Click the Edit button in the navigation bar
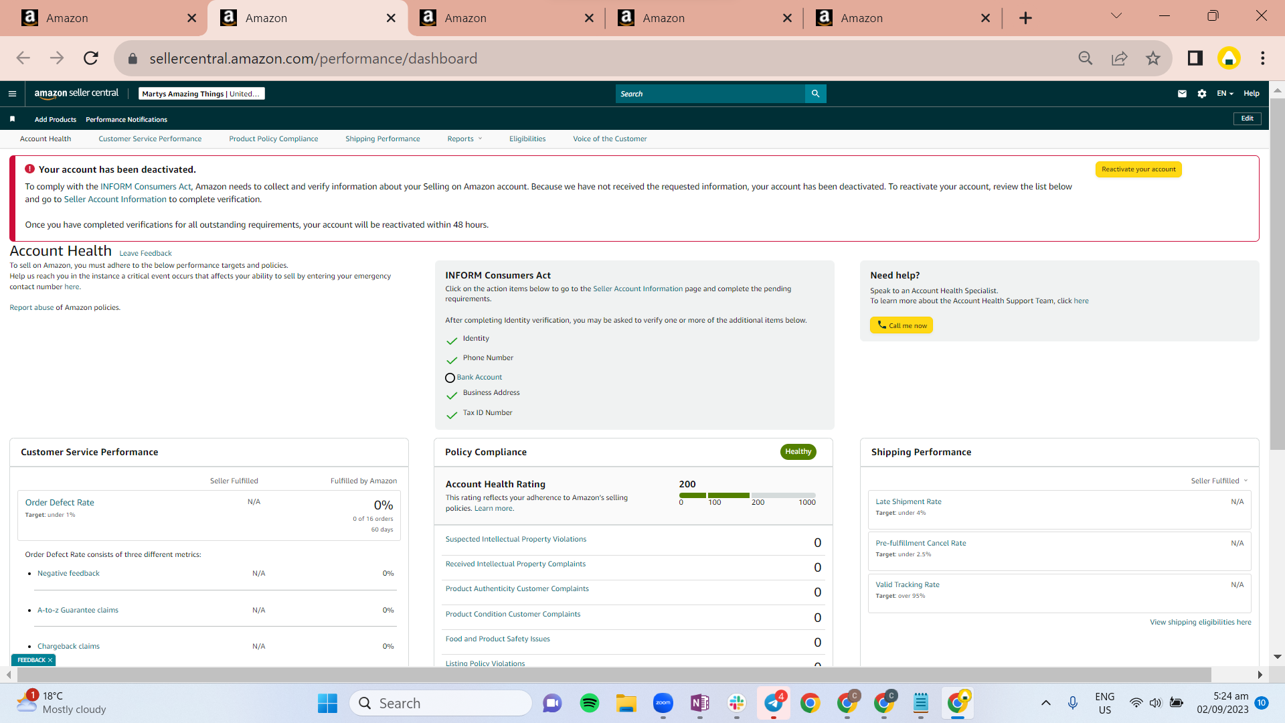This screenshot has height=723, width=1285. tap(1248, 118)
